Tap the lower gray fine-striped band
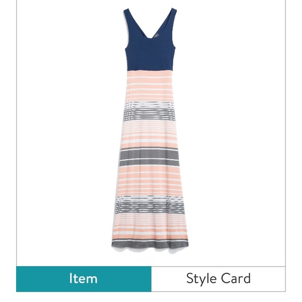 click(x=150, y=205)
